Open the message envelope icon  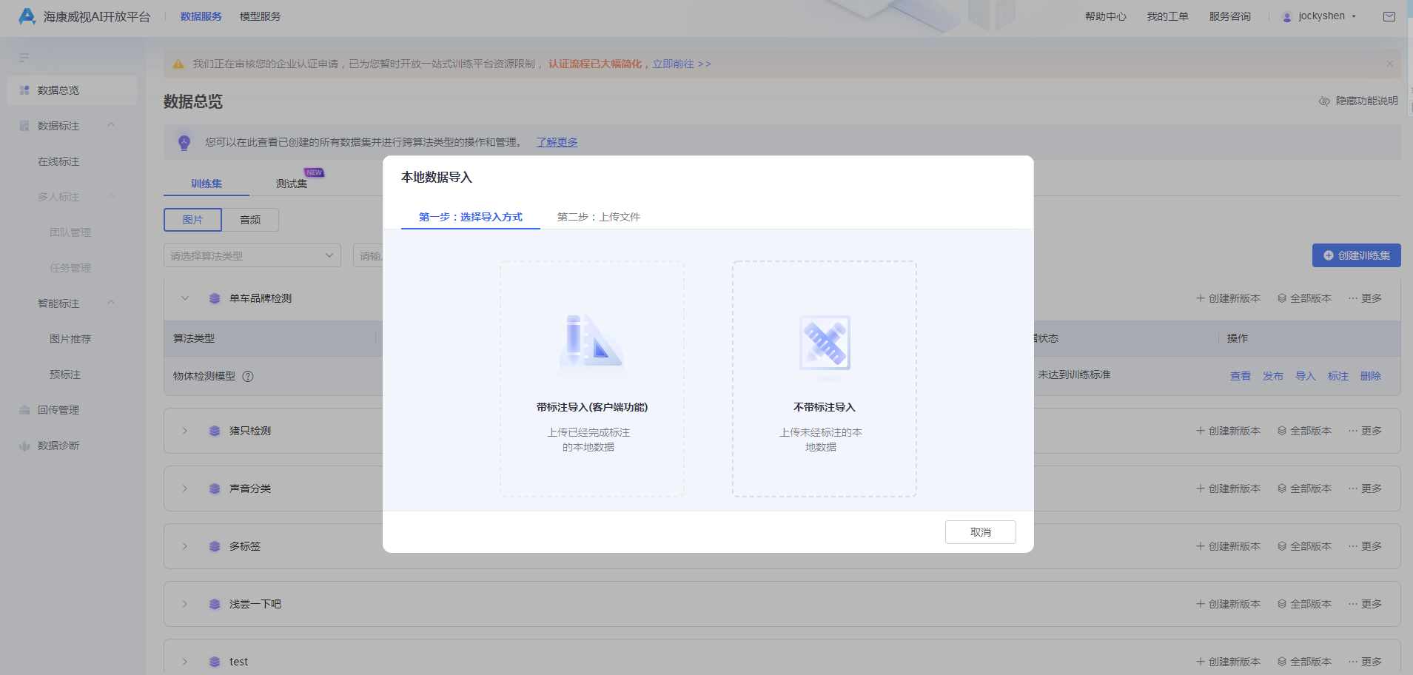pos(1388,16)
